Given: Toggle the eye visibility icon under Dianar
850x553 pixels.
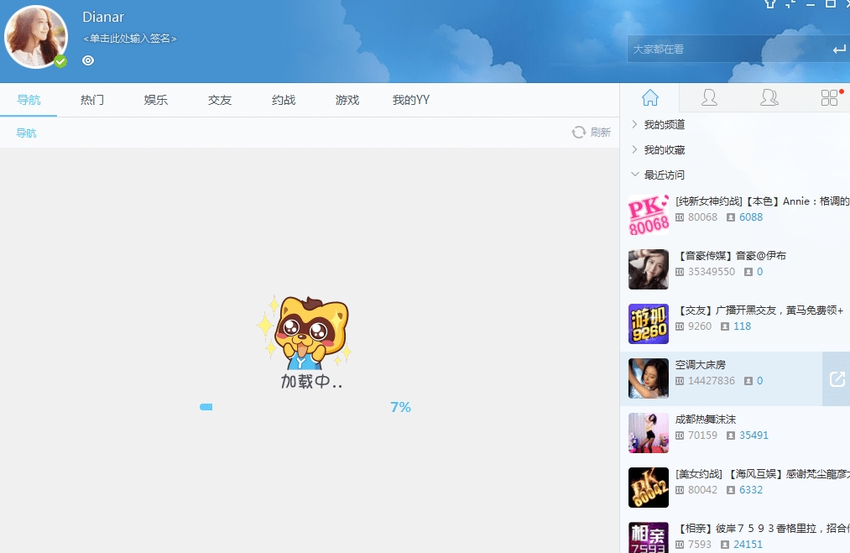Looking at the screenshot, I should pyautogui.click(x=88, y=60).
